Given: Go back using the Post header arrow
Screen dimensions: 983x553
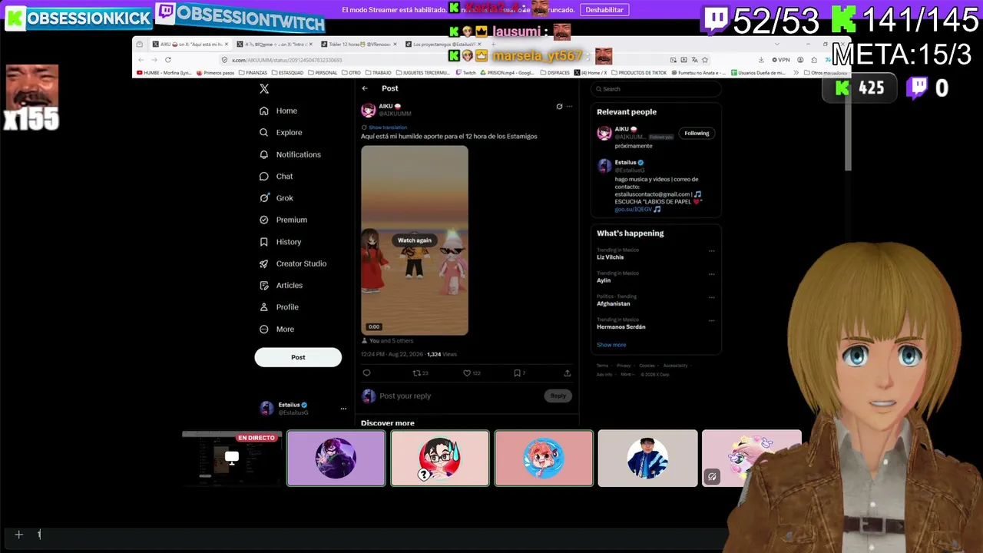Looking at the screenshot, I should [365, 88].
